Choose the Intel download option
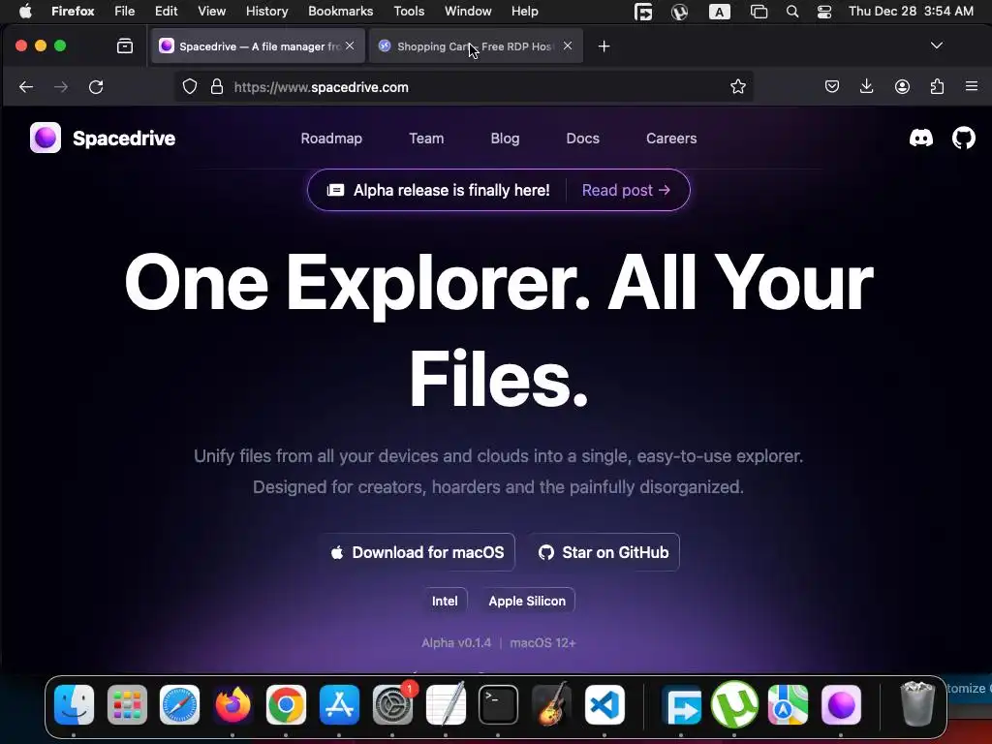 pyautogui.click(x=445, y=601)
